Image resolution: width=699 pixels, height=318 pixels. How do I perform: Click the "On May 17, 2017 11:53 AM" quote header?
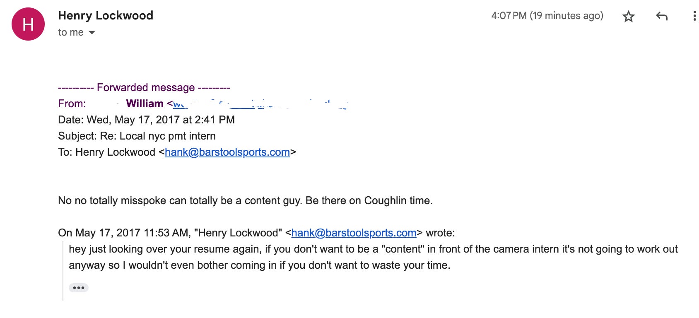pos(123,233)
